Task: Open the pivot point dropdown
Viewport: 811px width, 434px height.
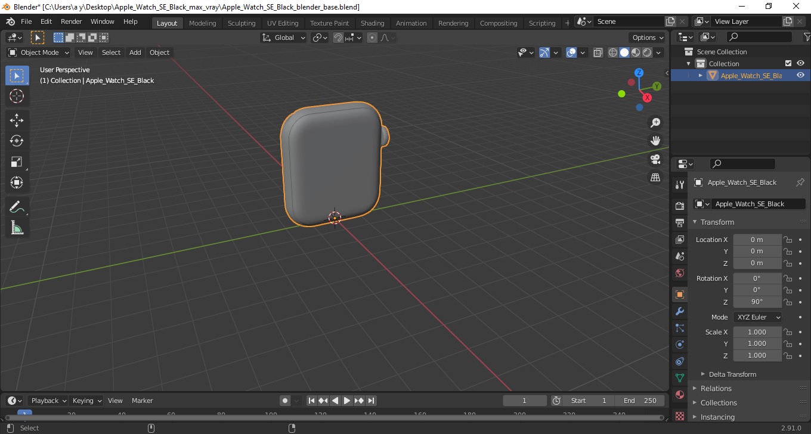Action: (x=320, y=38)
